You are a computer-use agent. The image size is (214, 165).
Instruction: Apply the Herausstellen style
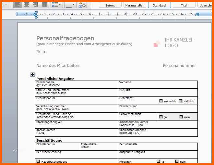(135, 5)
